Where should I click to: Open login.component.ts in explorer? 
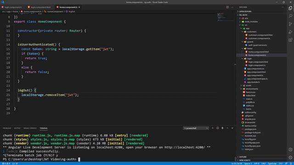tap(257, 65)
